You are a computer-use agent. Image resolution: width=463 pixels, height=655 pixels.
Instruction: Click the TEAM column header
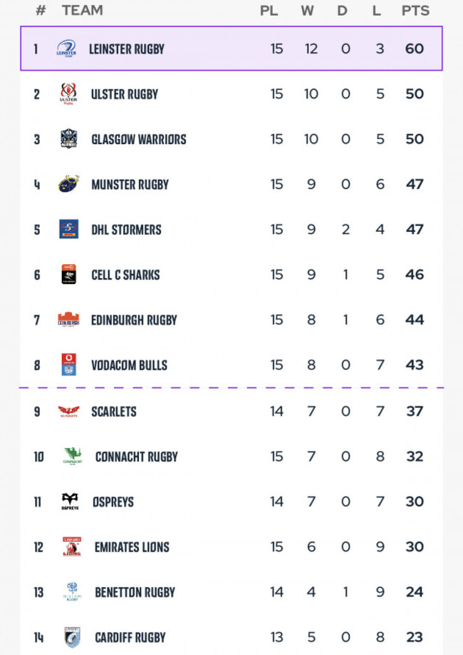[82, 11]
